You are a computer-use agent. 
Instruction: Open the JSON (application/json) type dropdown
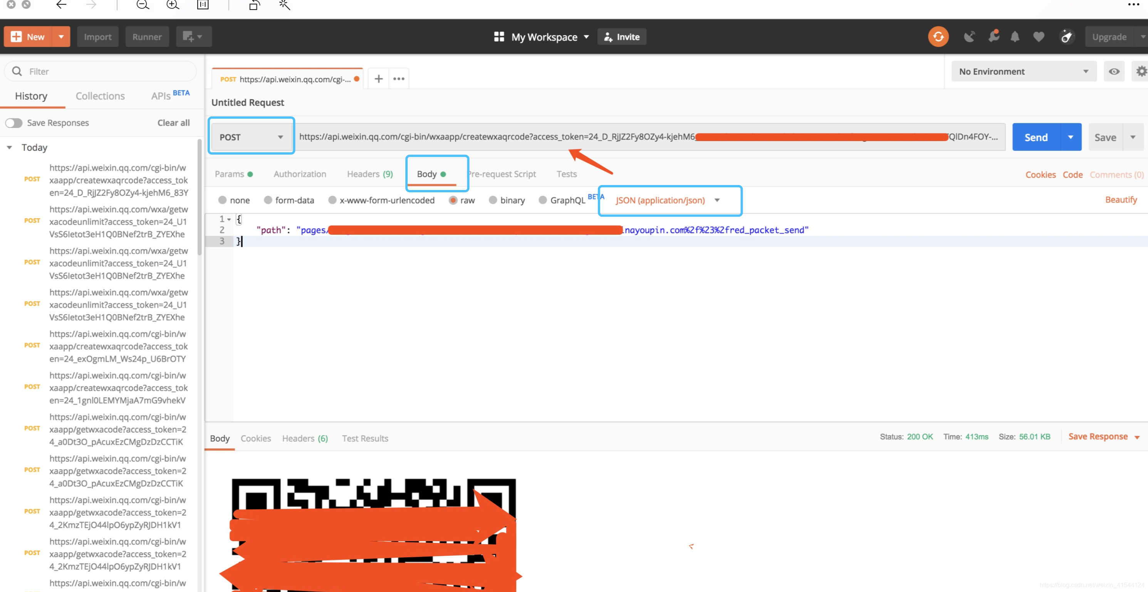click(667, 200)
